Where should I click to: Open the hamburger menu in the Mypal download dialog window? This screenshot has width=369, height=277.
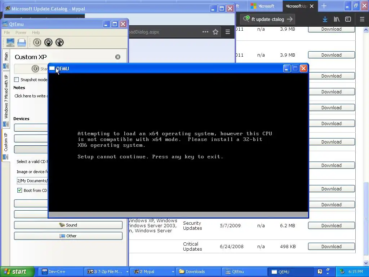(228, 32)
